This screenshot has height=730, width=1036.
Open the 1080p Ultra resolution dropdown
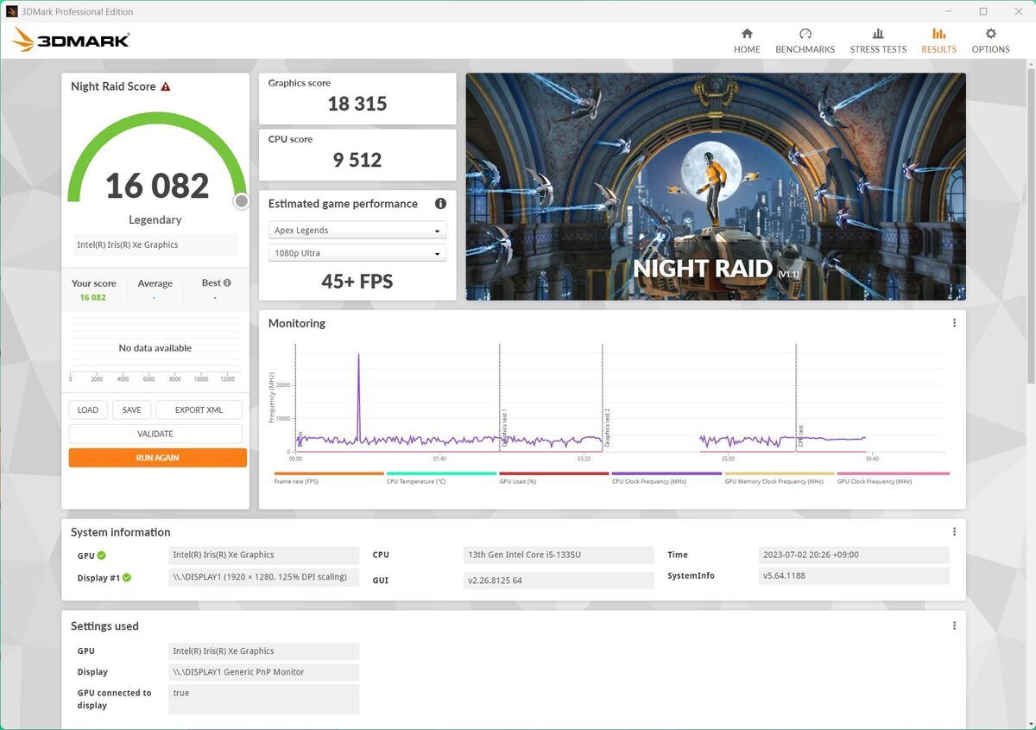pos(357,253)
